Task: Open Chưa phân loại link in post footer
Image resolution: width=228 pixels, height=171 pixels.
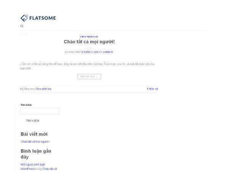Action: pos(43,89)
